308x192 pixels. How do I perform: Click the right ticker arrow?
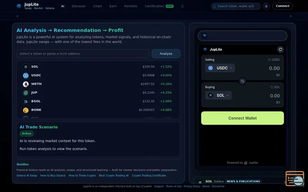click(x=291, y=16)
